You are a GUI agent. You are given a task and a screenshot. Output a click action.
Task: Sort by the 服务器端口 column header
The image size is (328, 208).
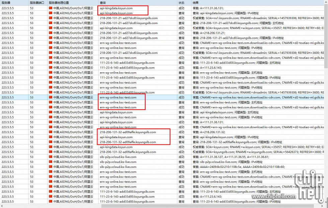pos(38,3)
